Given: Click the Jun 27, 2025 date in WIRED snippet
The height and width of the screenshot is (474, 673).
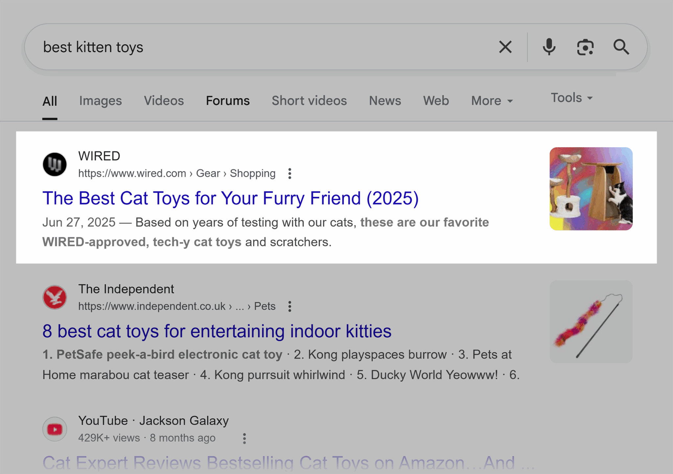Looking at the screenshot, I should click(x=79, y=223).
